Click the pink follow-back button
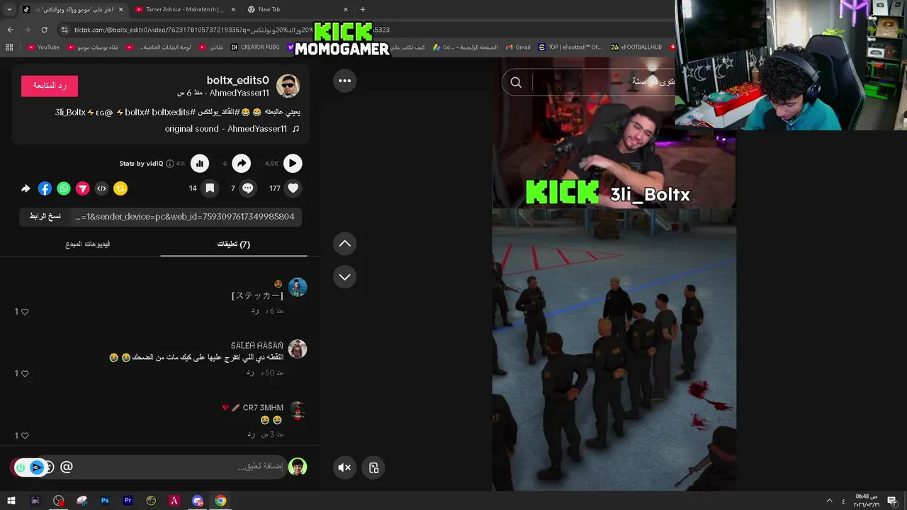The height and width of the screenshot is (510, 907). 50,86
